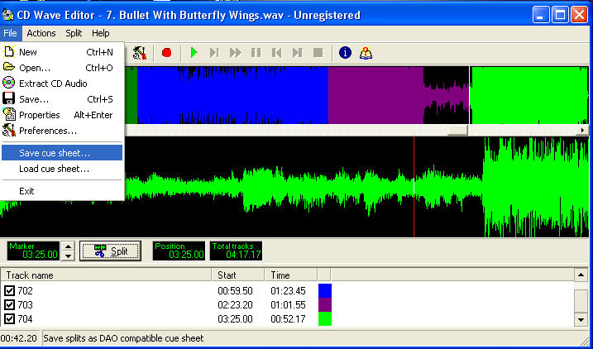The image size is (593, 349).
Task: Click the Total tracks display 04:17.17
Action: point(236,251)
